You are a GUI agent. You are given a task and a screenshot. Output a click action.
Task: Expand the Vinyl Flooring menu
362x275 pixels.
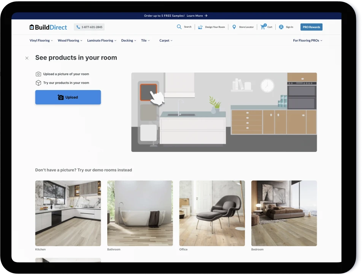41,41
